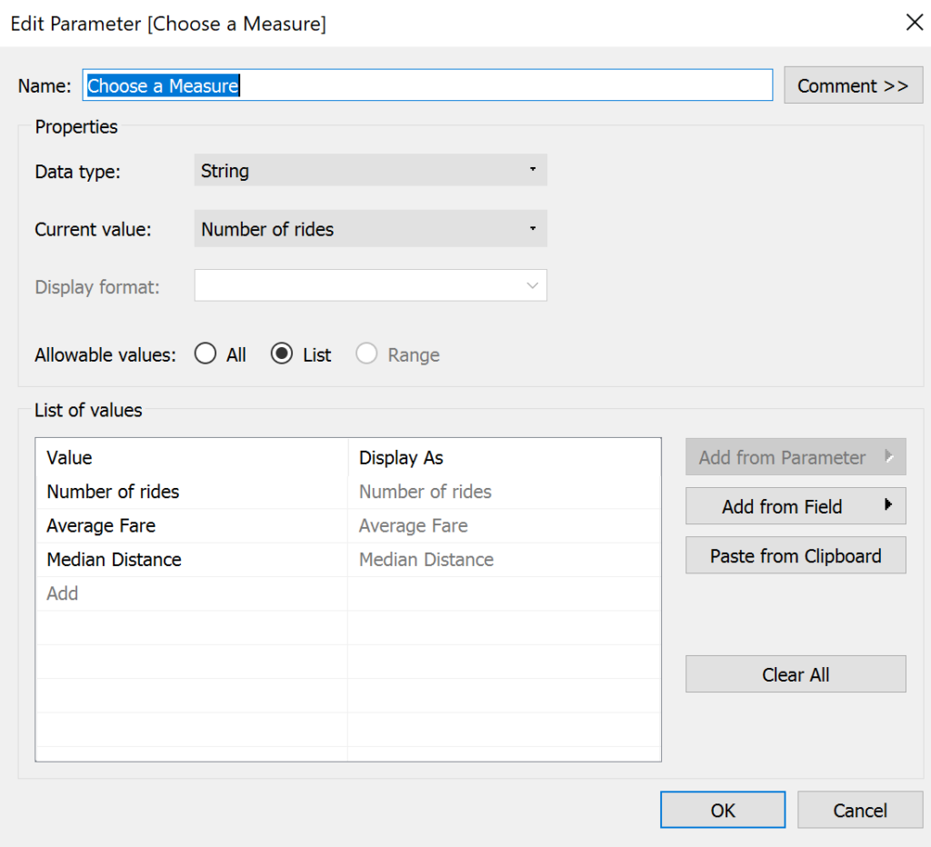Image resolution: width=931 pixels, height=847 pixels.
Task: Open the Data type dropdown
Action: click(x=370, y=171)
